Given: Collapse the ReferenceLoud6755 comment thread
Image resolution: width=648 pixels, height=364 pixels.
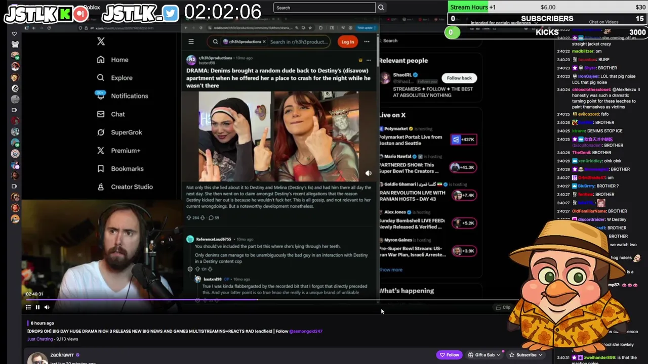Looking at the screenshot, I should [x=190, y=269].
